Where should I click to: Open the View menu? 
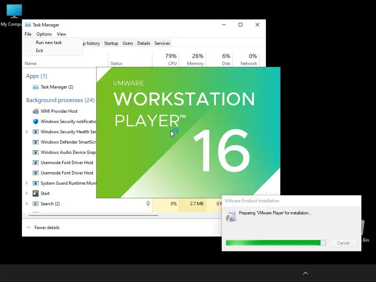[x=61, y=34]
